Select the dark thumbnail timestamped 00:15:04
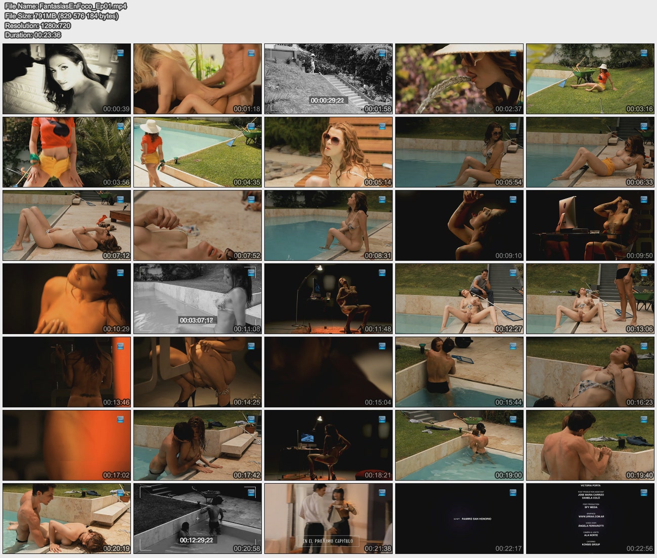 point(329,371)
